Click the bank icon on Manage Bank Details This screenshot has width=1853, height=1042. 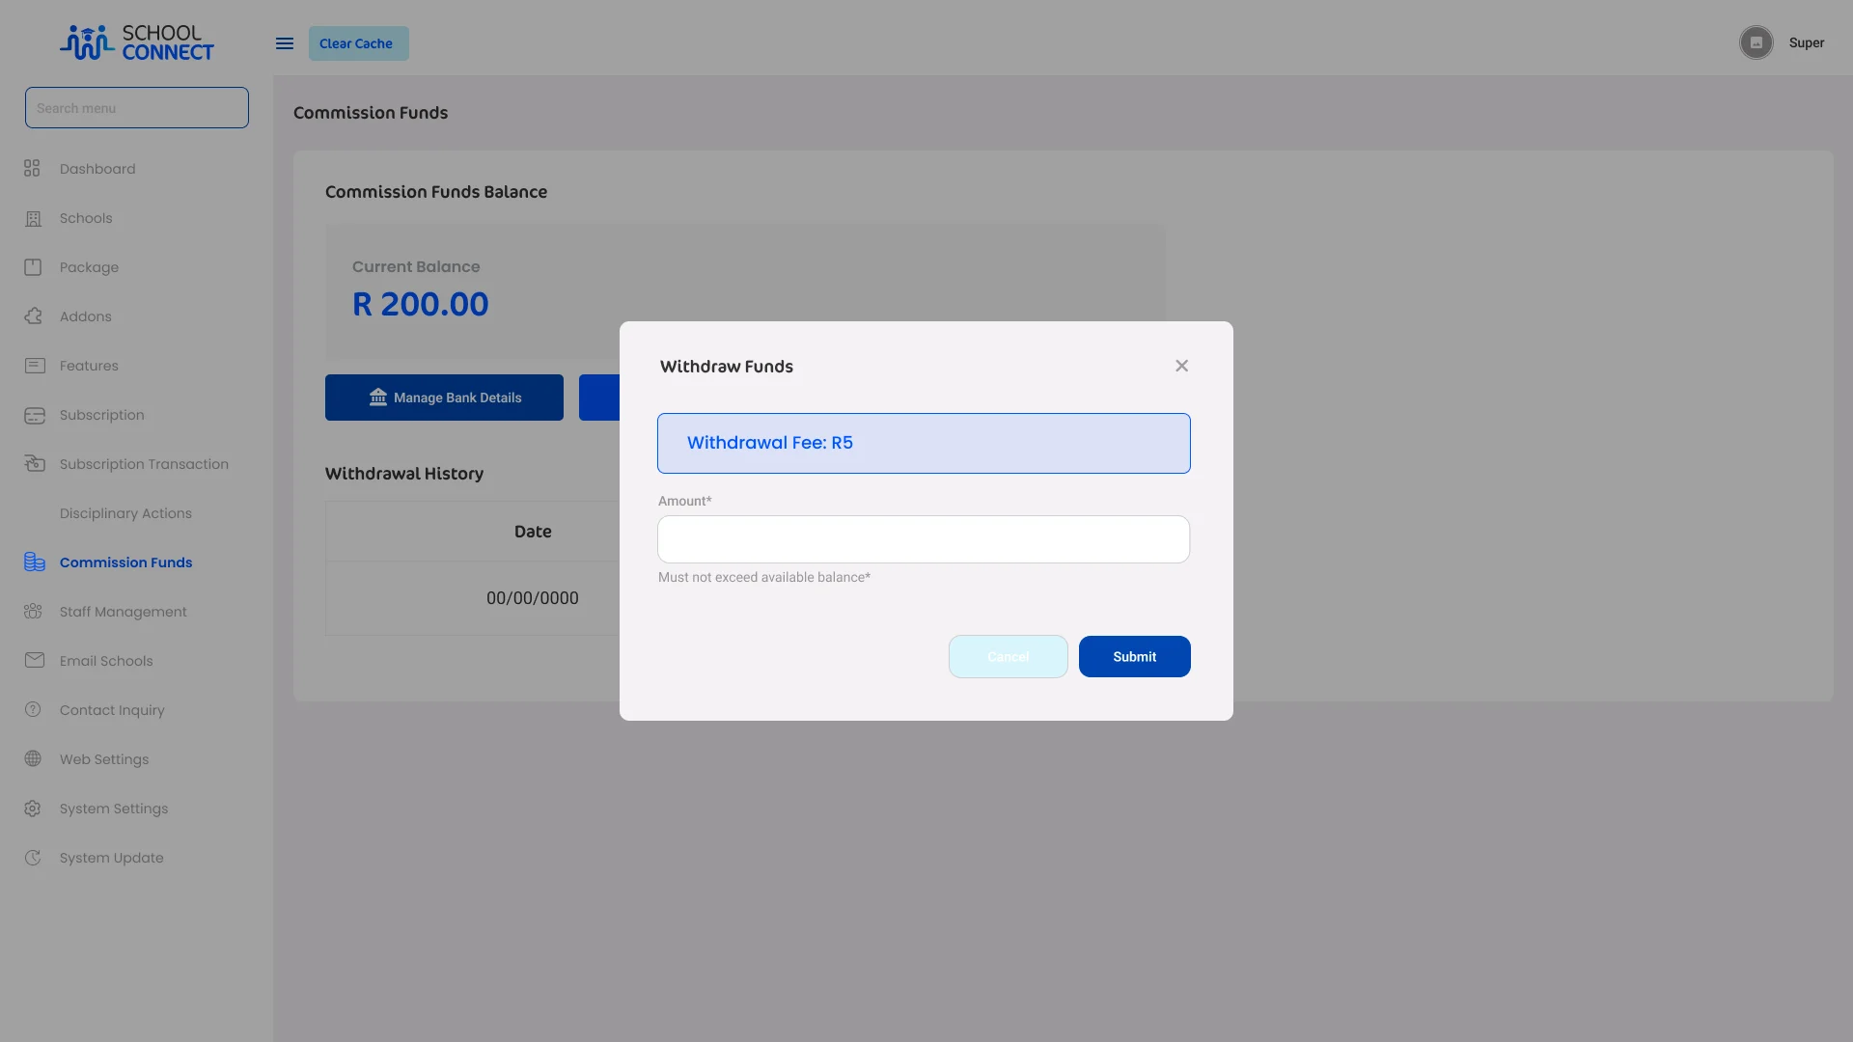378,398
